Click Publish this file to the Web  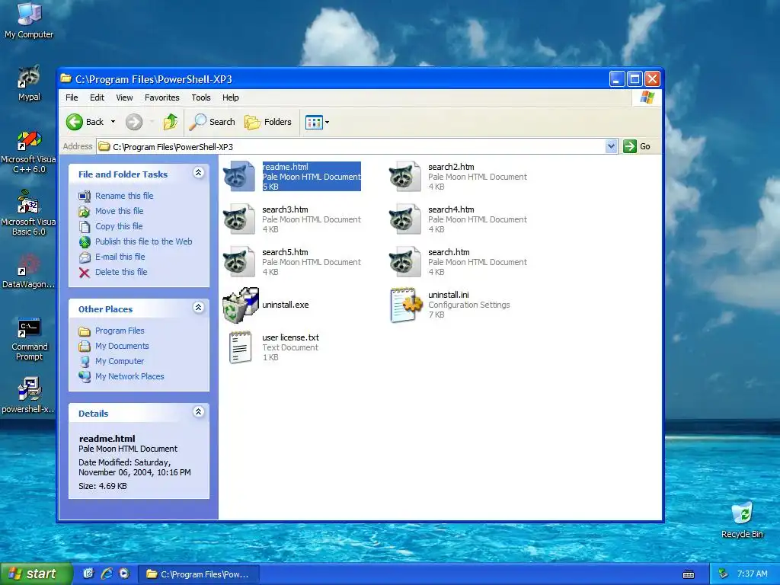(144, 241)
